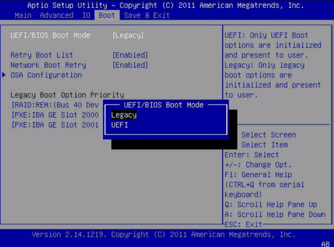This screenshot has height=247, width=334.
Task: Open the Save & Exit tab
Action: [147, 15]
